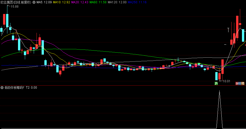Screen dimensions: 246x129
Task: Select the 欧亚集团(日线.前复权) chart title
Action: (16, 2)
